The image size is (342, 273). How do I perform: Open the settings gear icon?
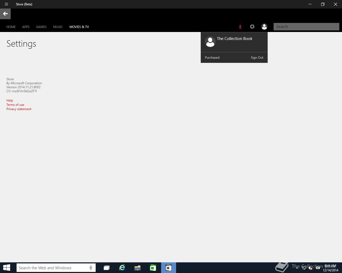click(x=252, y=27)
